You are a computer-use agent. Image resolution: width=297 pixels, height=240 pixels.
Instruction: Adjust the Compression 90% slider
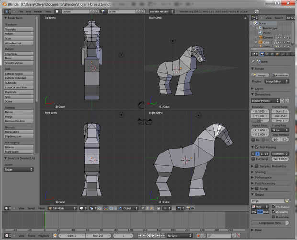coord(270,223)
